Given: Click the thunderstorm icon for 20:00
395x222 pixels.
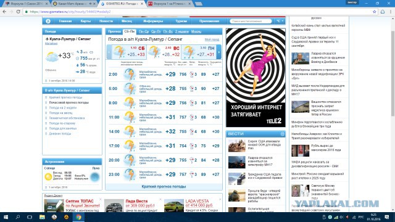Looking at the screenshot, I should pyautogui.click(x=130, y=160).
